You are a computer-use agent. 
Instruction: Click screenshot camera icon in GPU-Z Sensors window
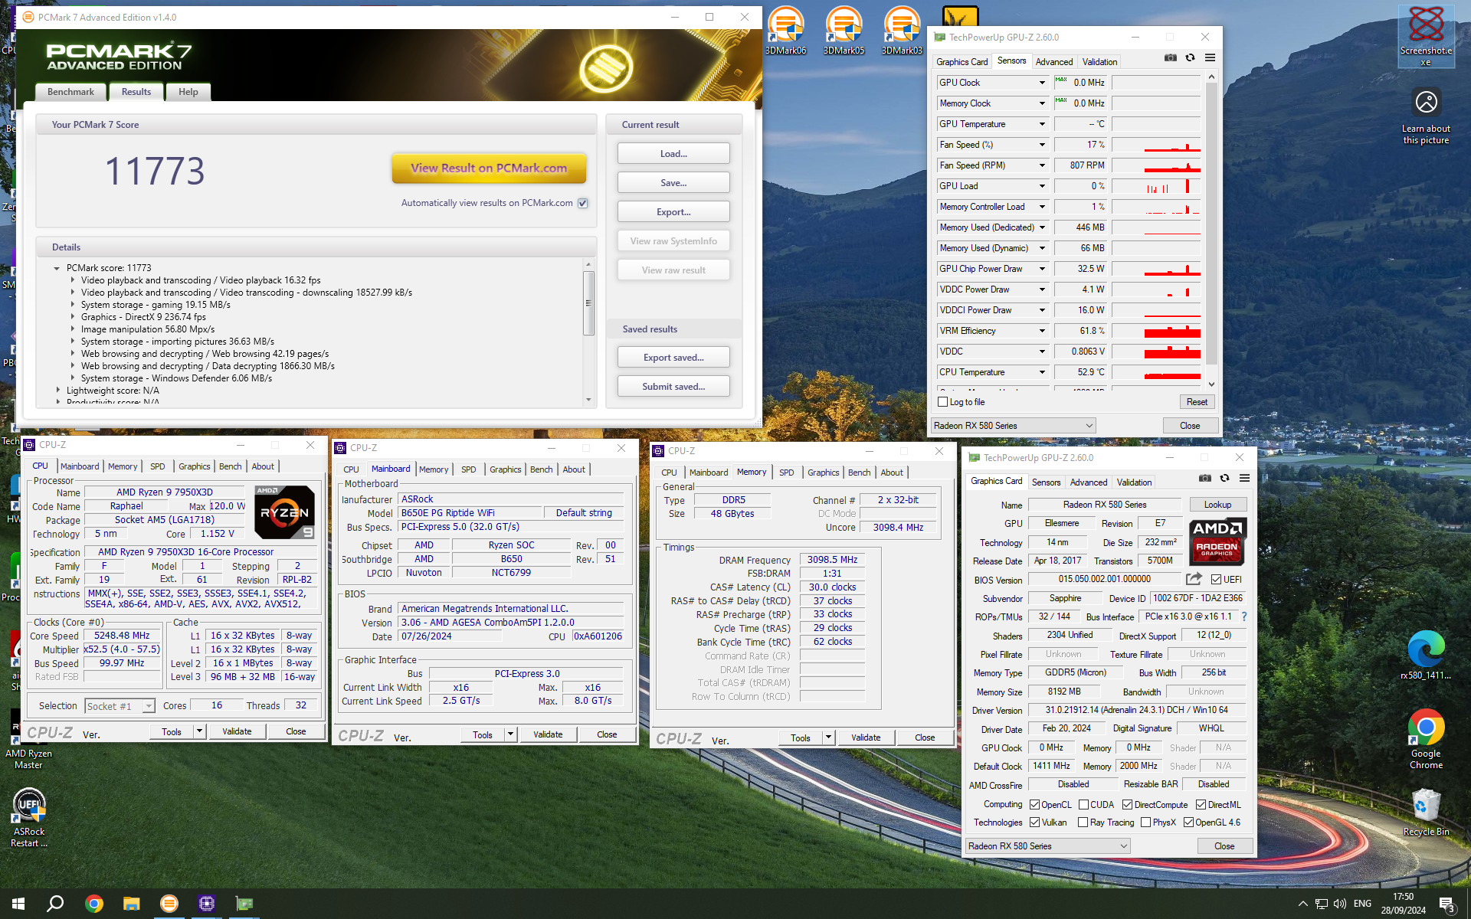tap(1171, 58)
